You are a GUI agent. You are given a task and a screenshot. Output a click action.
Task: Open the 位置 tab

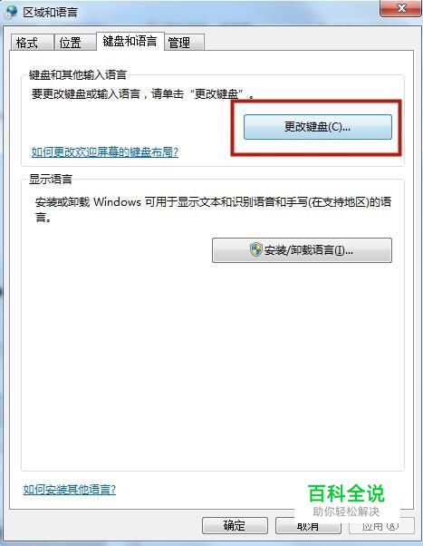75,43
